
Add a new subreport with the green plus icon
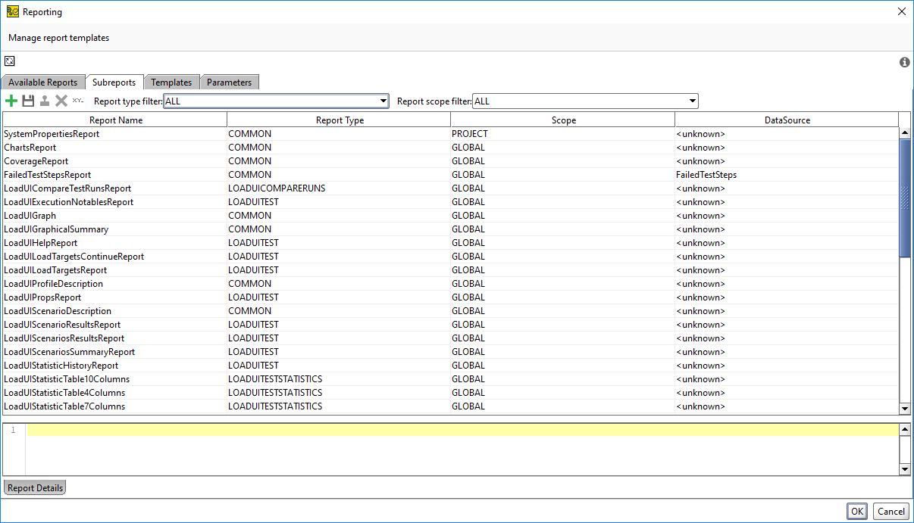pyautogui.click(x=11, y=100)
